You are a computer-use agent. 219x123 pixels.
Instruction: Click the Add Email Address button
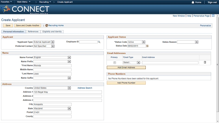click(126, 68)
